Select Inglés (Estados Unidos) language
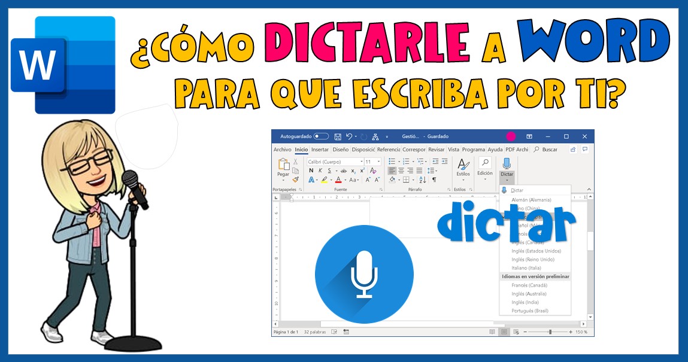 [536, 251]
